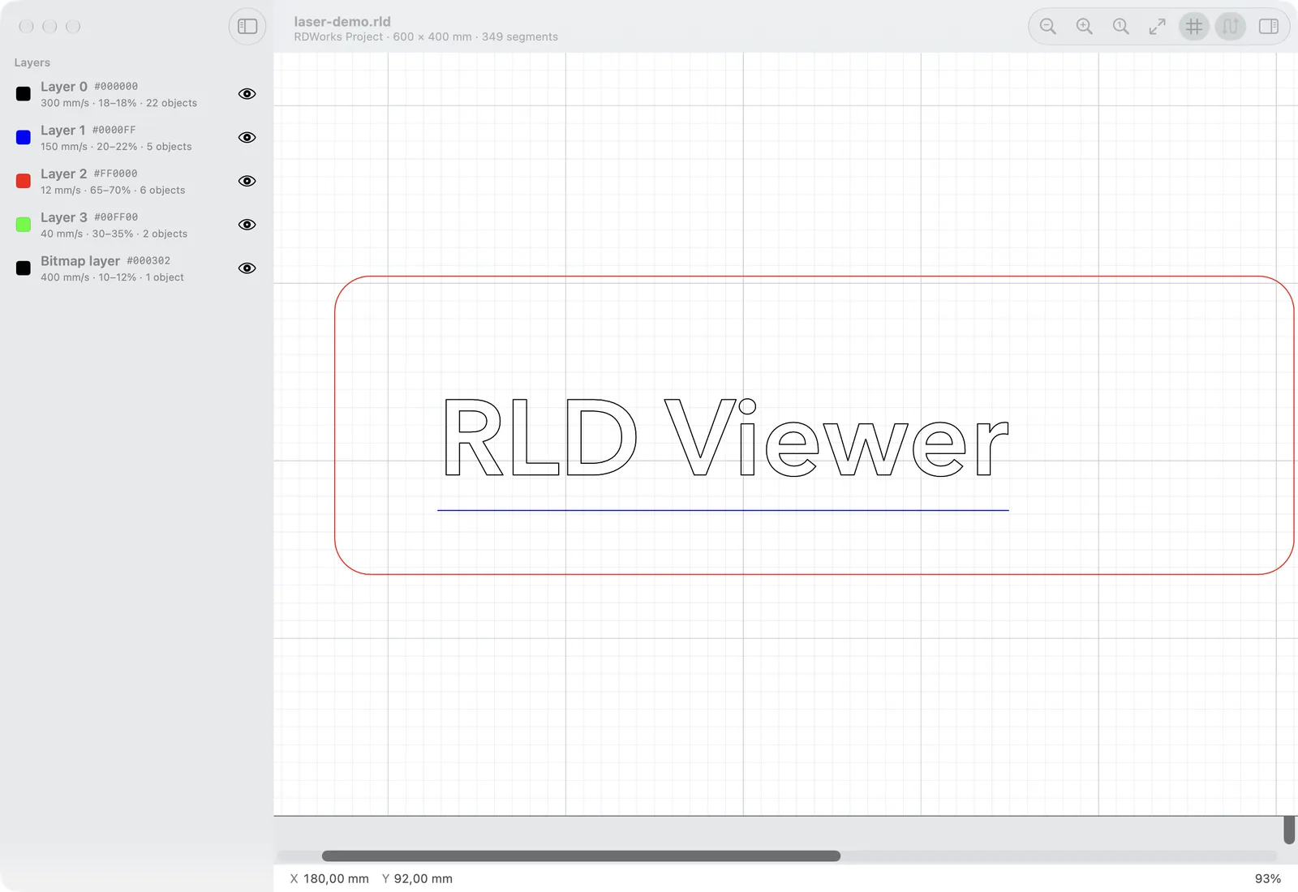Click the #00FF00 hex code label

(116, 217)
